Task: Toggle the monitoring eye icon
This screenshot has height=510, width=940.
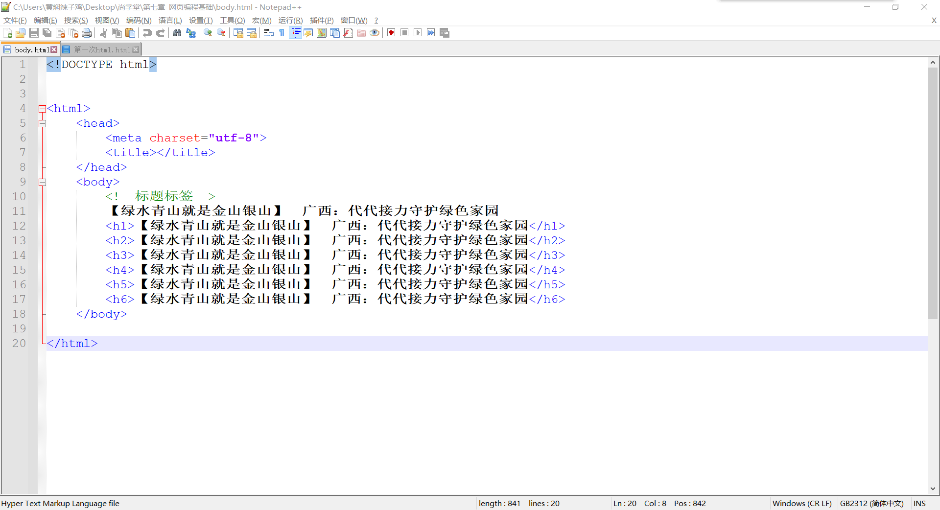Action: tap(374, 33)
